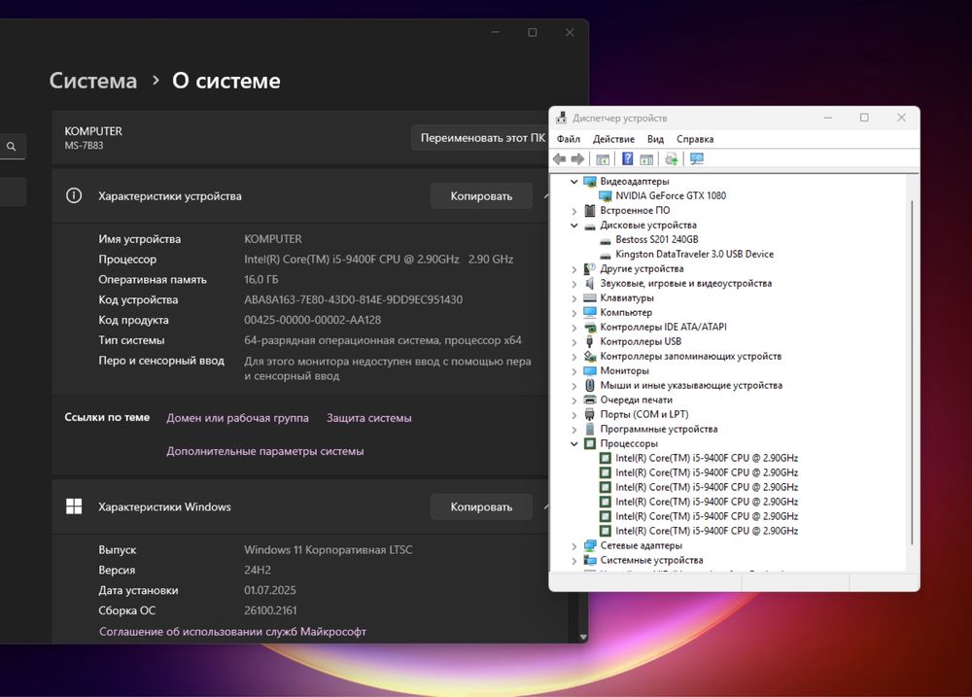This screenshot has width=972, height=697.
Task: Open the Справка menu
Action: [695, 139]
